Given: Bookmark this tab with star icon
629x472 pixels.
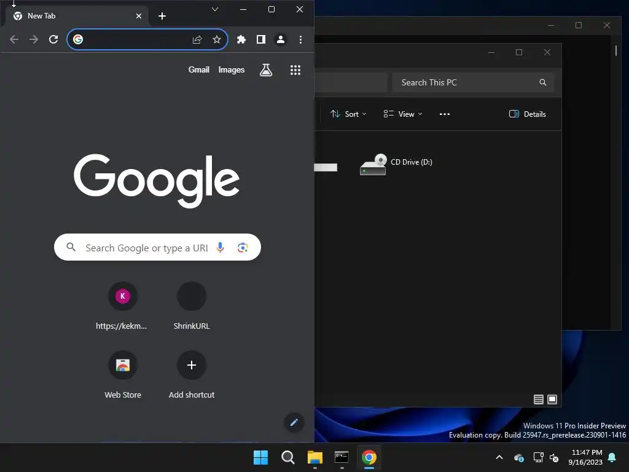Looking at the screenshot, I should [217, 39].
